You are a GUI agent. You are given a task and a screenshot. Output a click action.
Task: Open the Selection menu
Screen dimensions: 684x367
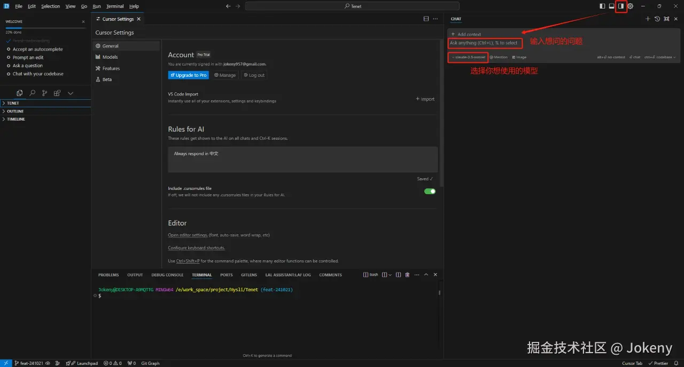point(51,6)
